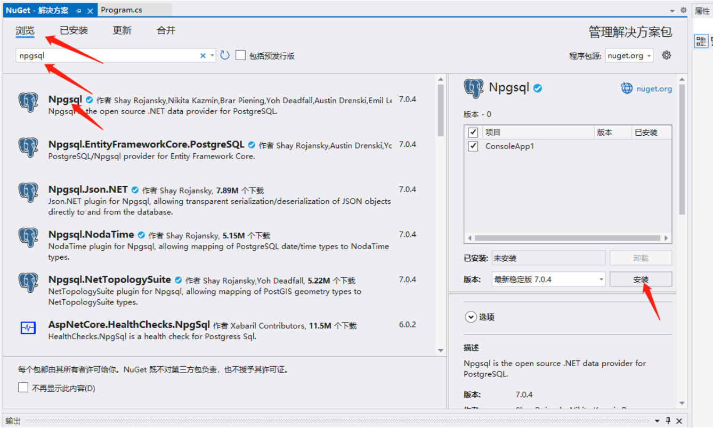Click the AspNetCore.HealthChecks.NpgSql package title
This screenshot has height=428, width=713.
129,324
